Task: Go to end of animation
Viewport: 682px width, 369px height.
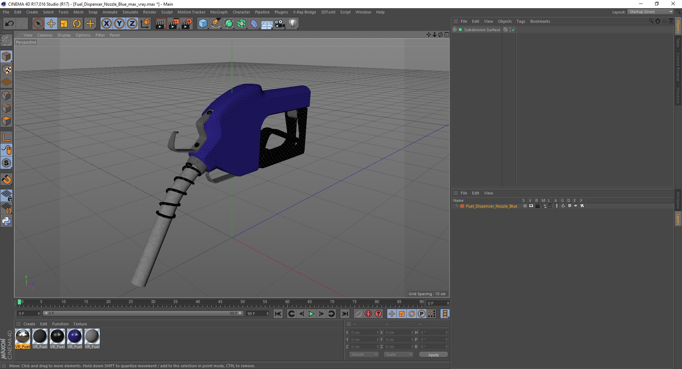Action: pos(345,314)
